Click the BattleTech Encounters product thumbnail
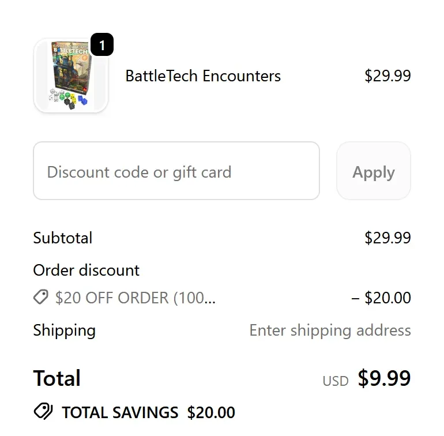This screenshot has height=436, width=444. 70,76
